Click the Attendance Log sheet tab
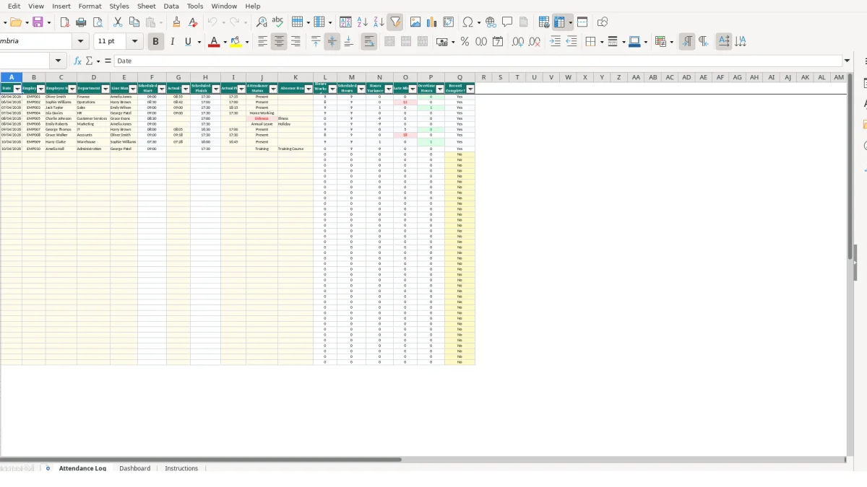Image resolution: width=867 pixels, height=487 pixels. point(82,468)
